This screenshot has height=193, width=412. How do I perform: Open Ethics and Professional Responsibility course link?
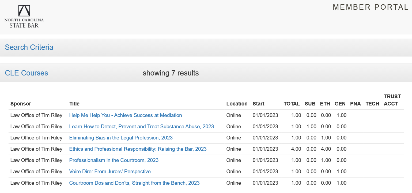(138, 149)
